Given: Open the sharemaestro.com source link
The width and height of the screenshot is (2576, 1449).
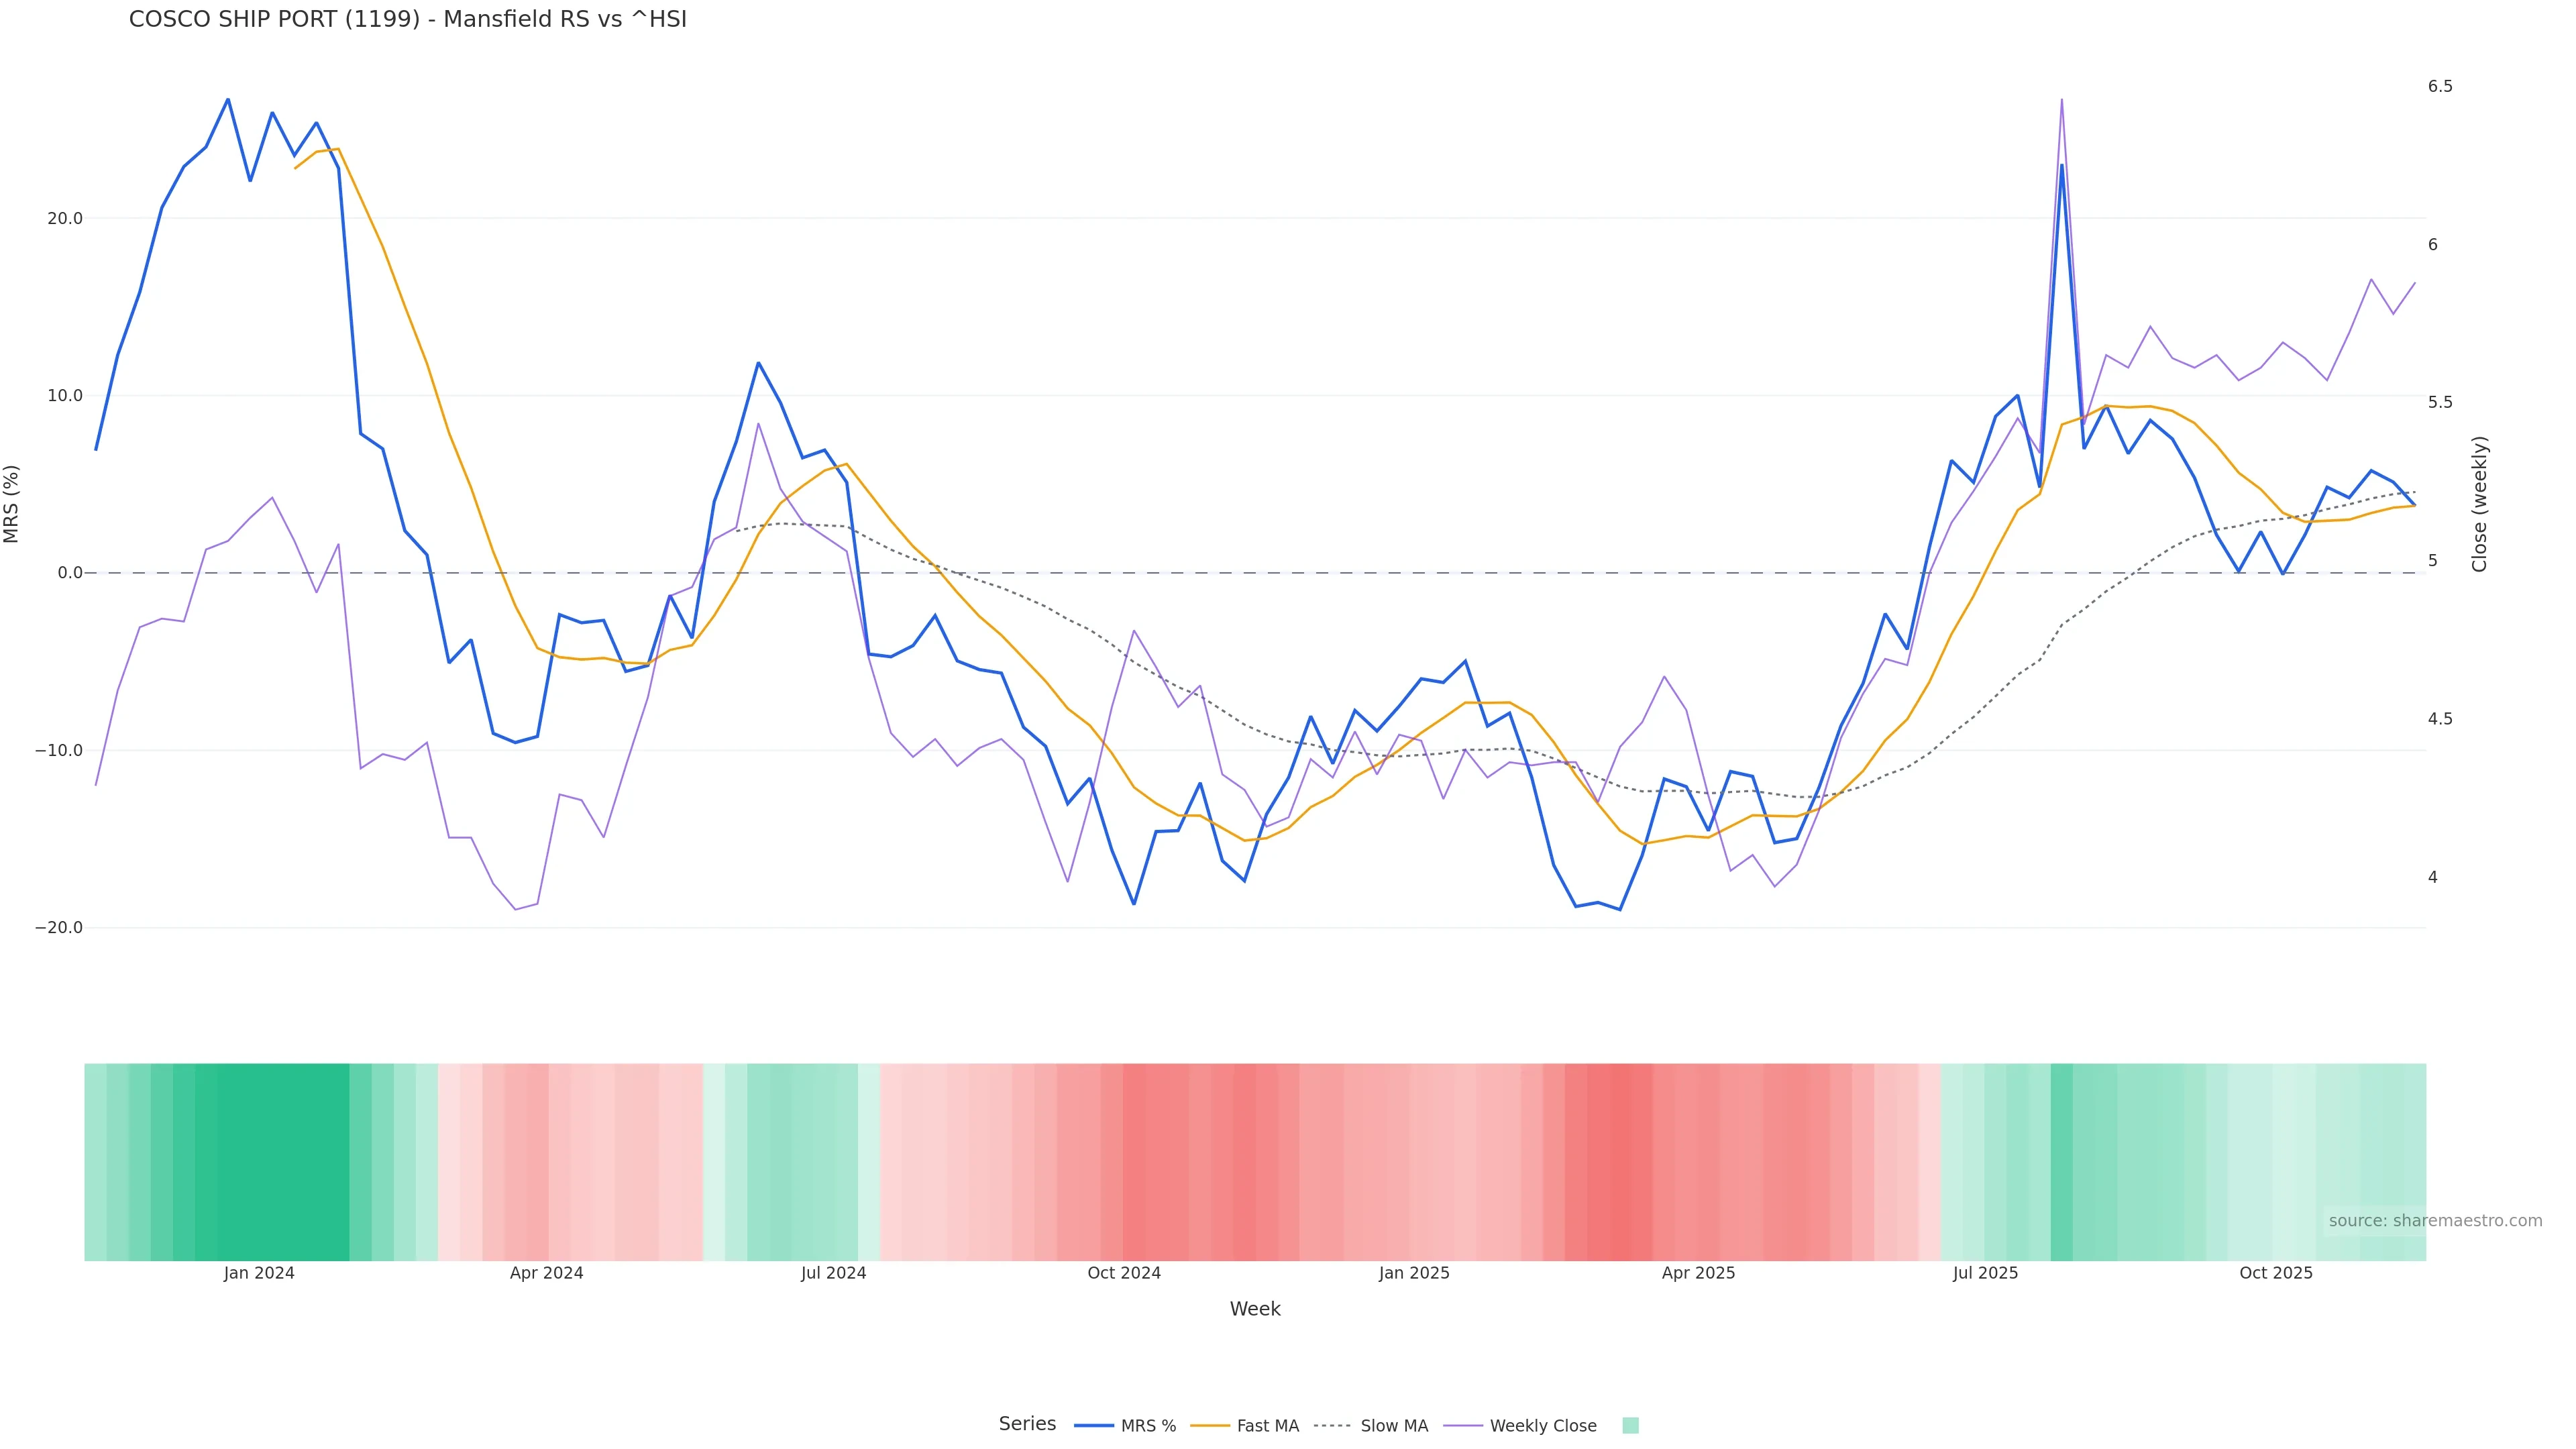Looking at the screenshot, I should pyautogui.click(x=2435, y=1221).
